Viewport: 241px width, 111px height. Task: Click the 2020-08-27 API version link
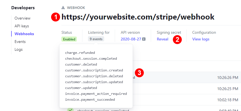click(x=131, y=39)
